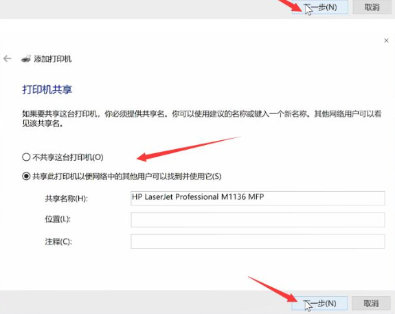Click the 共享名称(H) input field
The width and height of the screenshot is (395, 314).
point(258,198)
